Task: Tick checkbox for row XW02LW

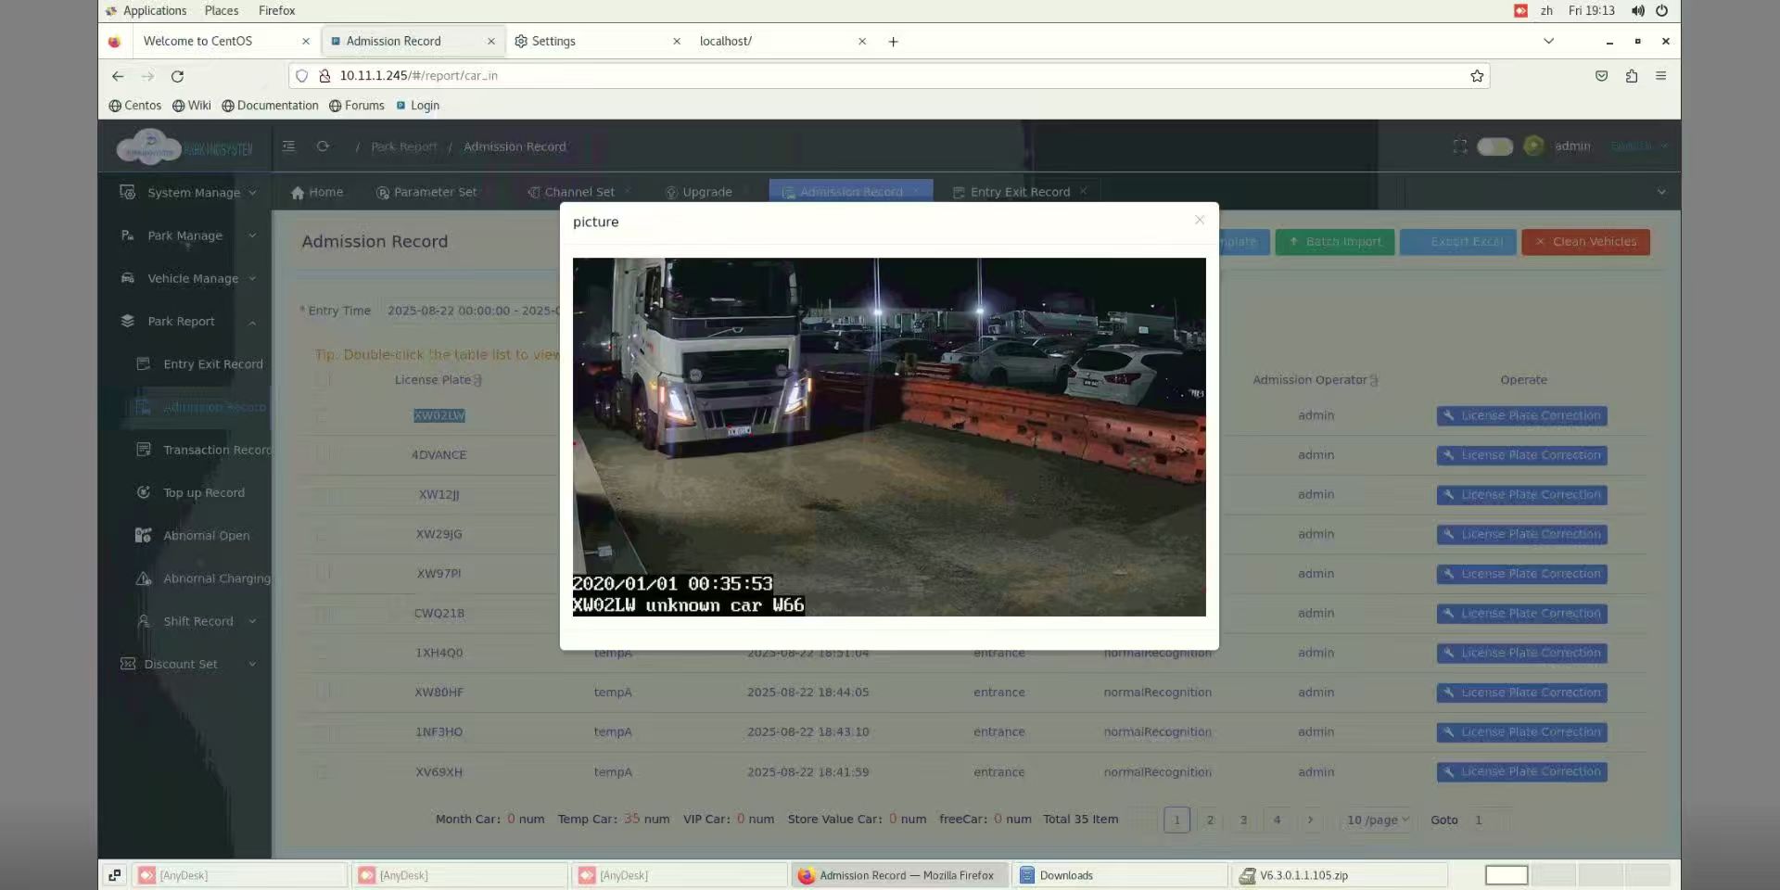Action: tap(322, 415)
